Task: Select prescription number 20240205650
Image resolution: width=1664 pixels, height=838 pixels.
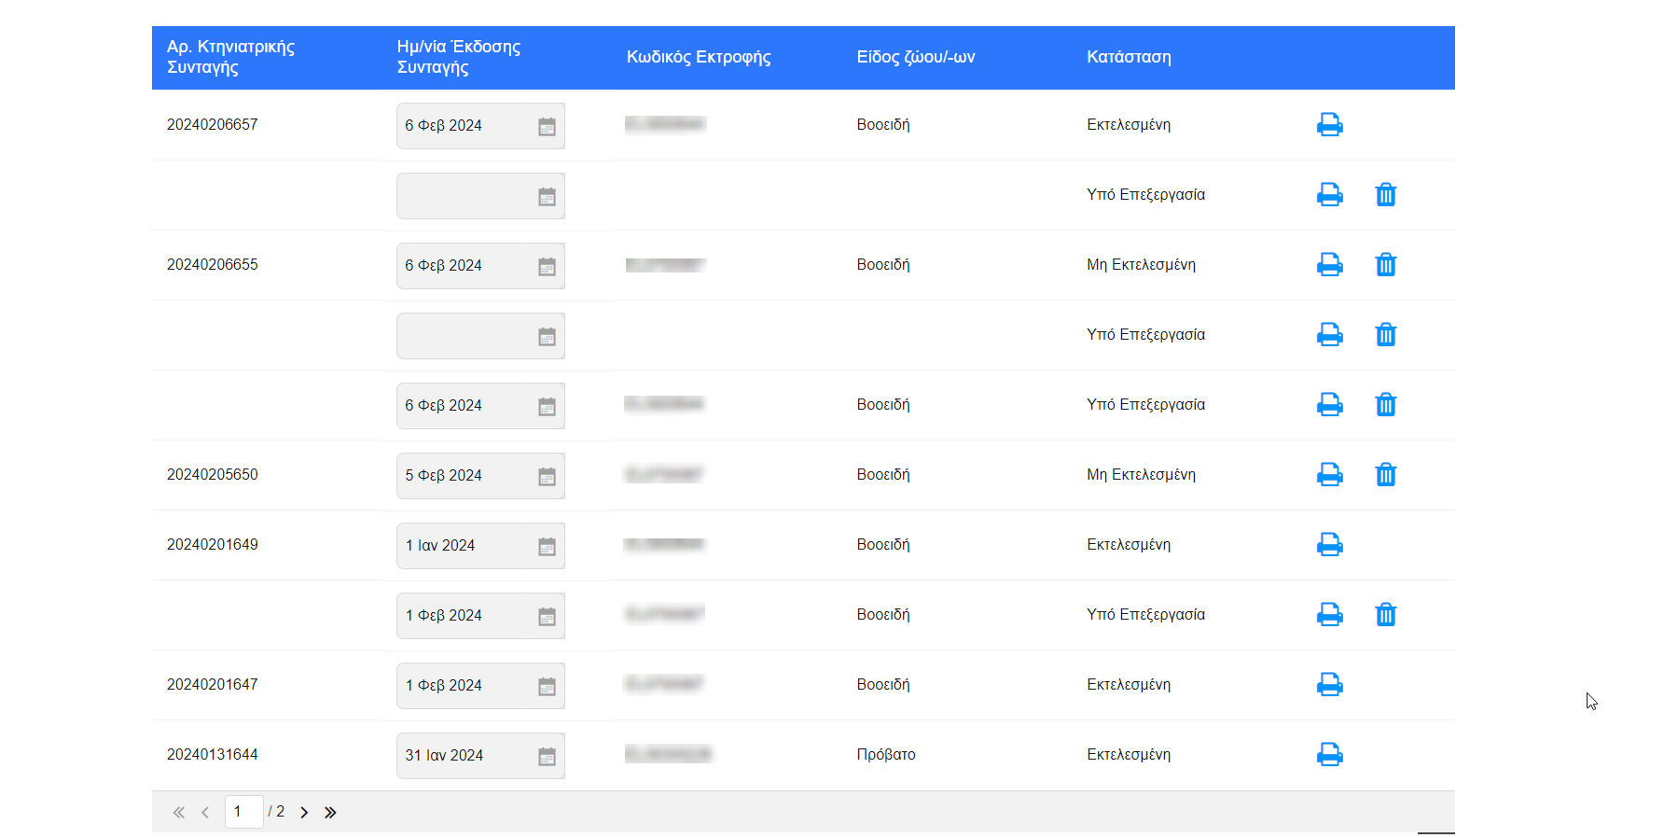Action: coord(213,474)
